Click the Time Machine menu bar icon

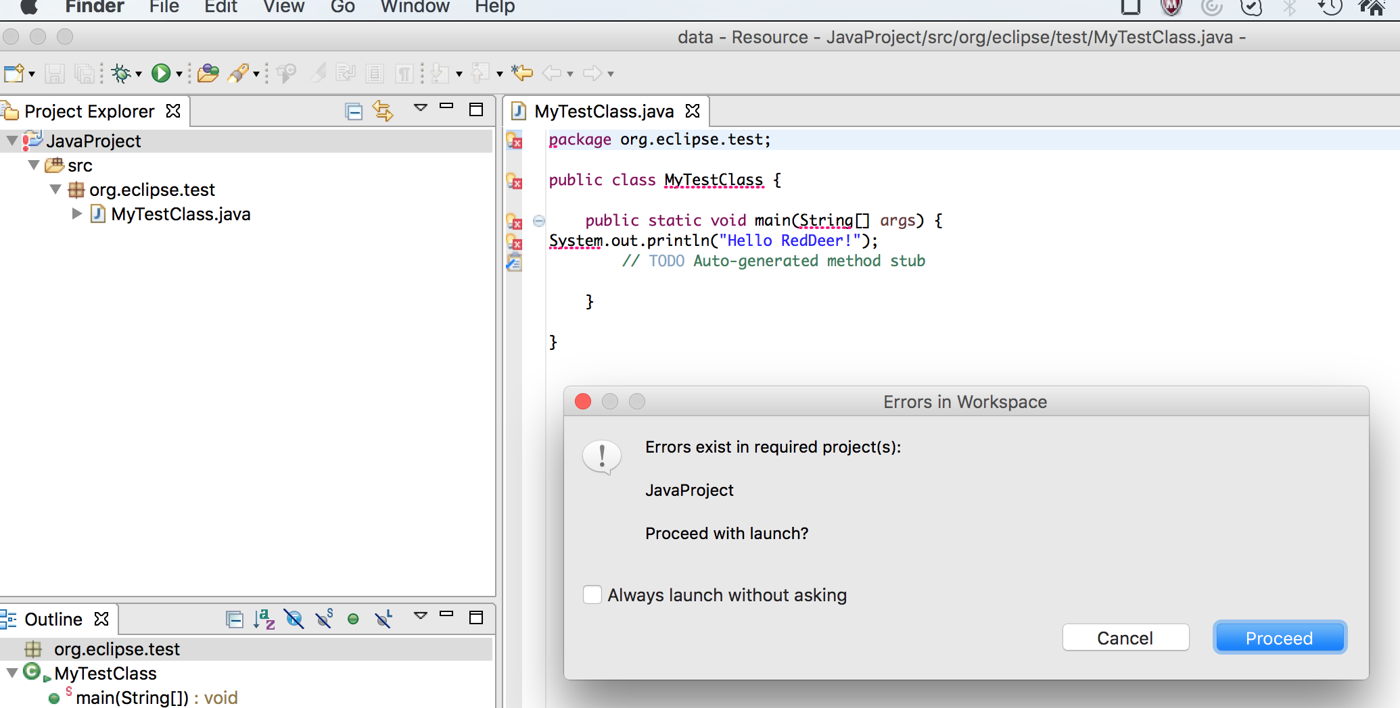[1329, 7]
